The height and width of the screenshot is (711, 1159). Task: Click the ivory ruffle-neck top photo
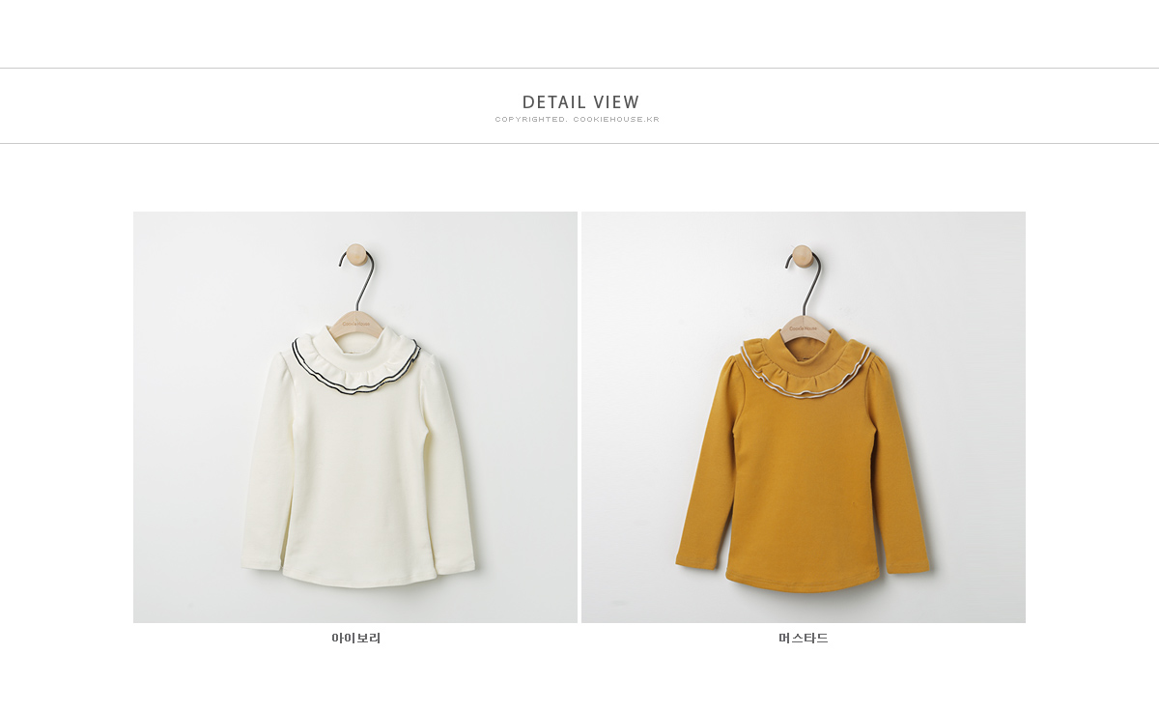tap(355, 417)
